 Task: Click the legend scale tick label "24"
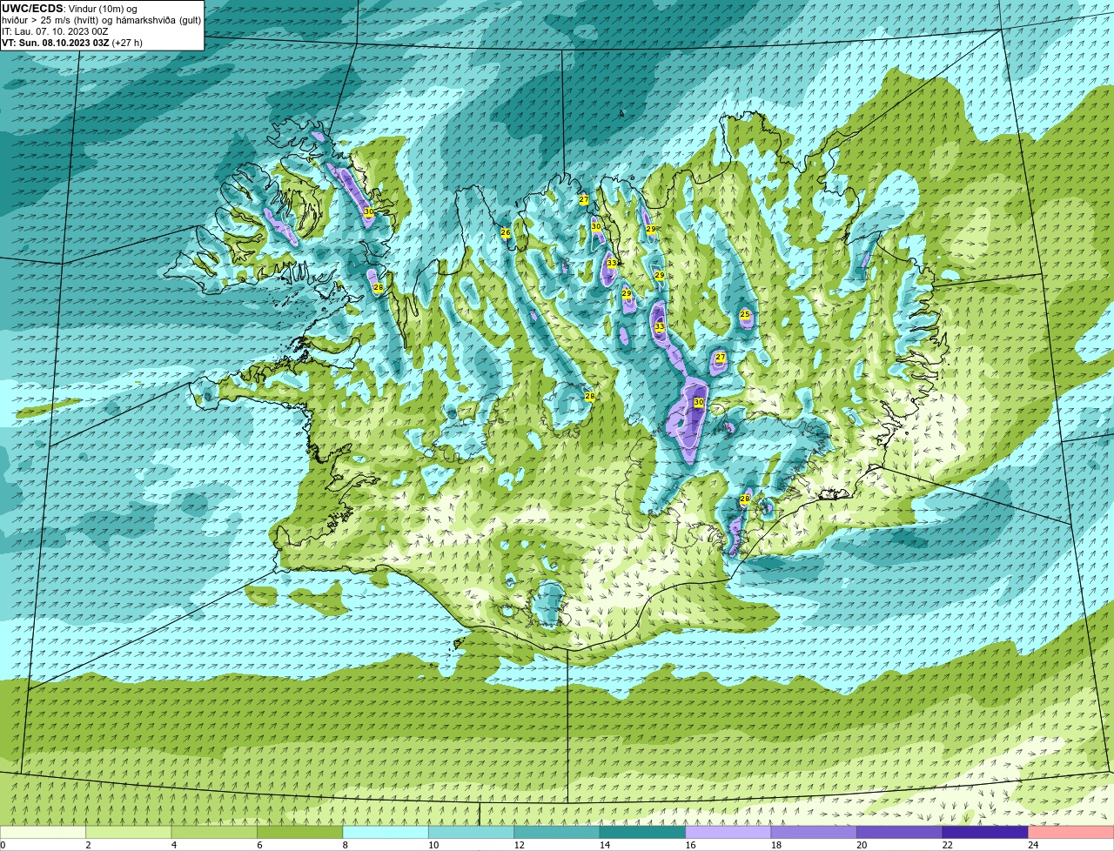pos(1033,845)
